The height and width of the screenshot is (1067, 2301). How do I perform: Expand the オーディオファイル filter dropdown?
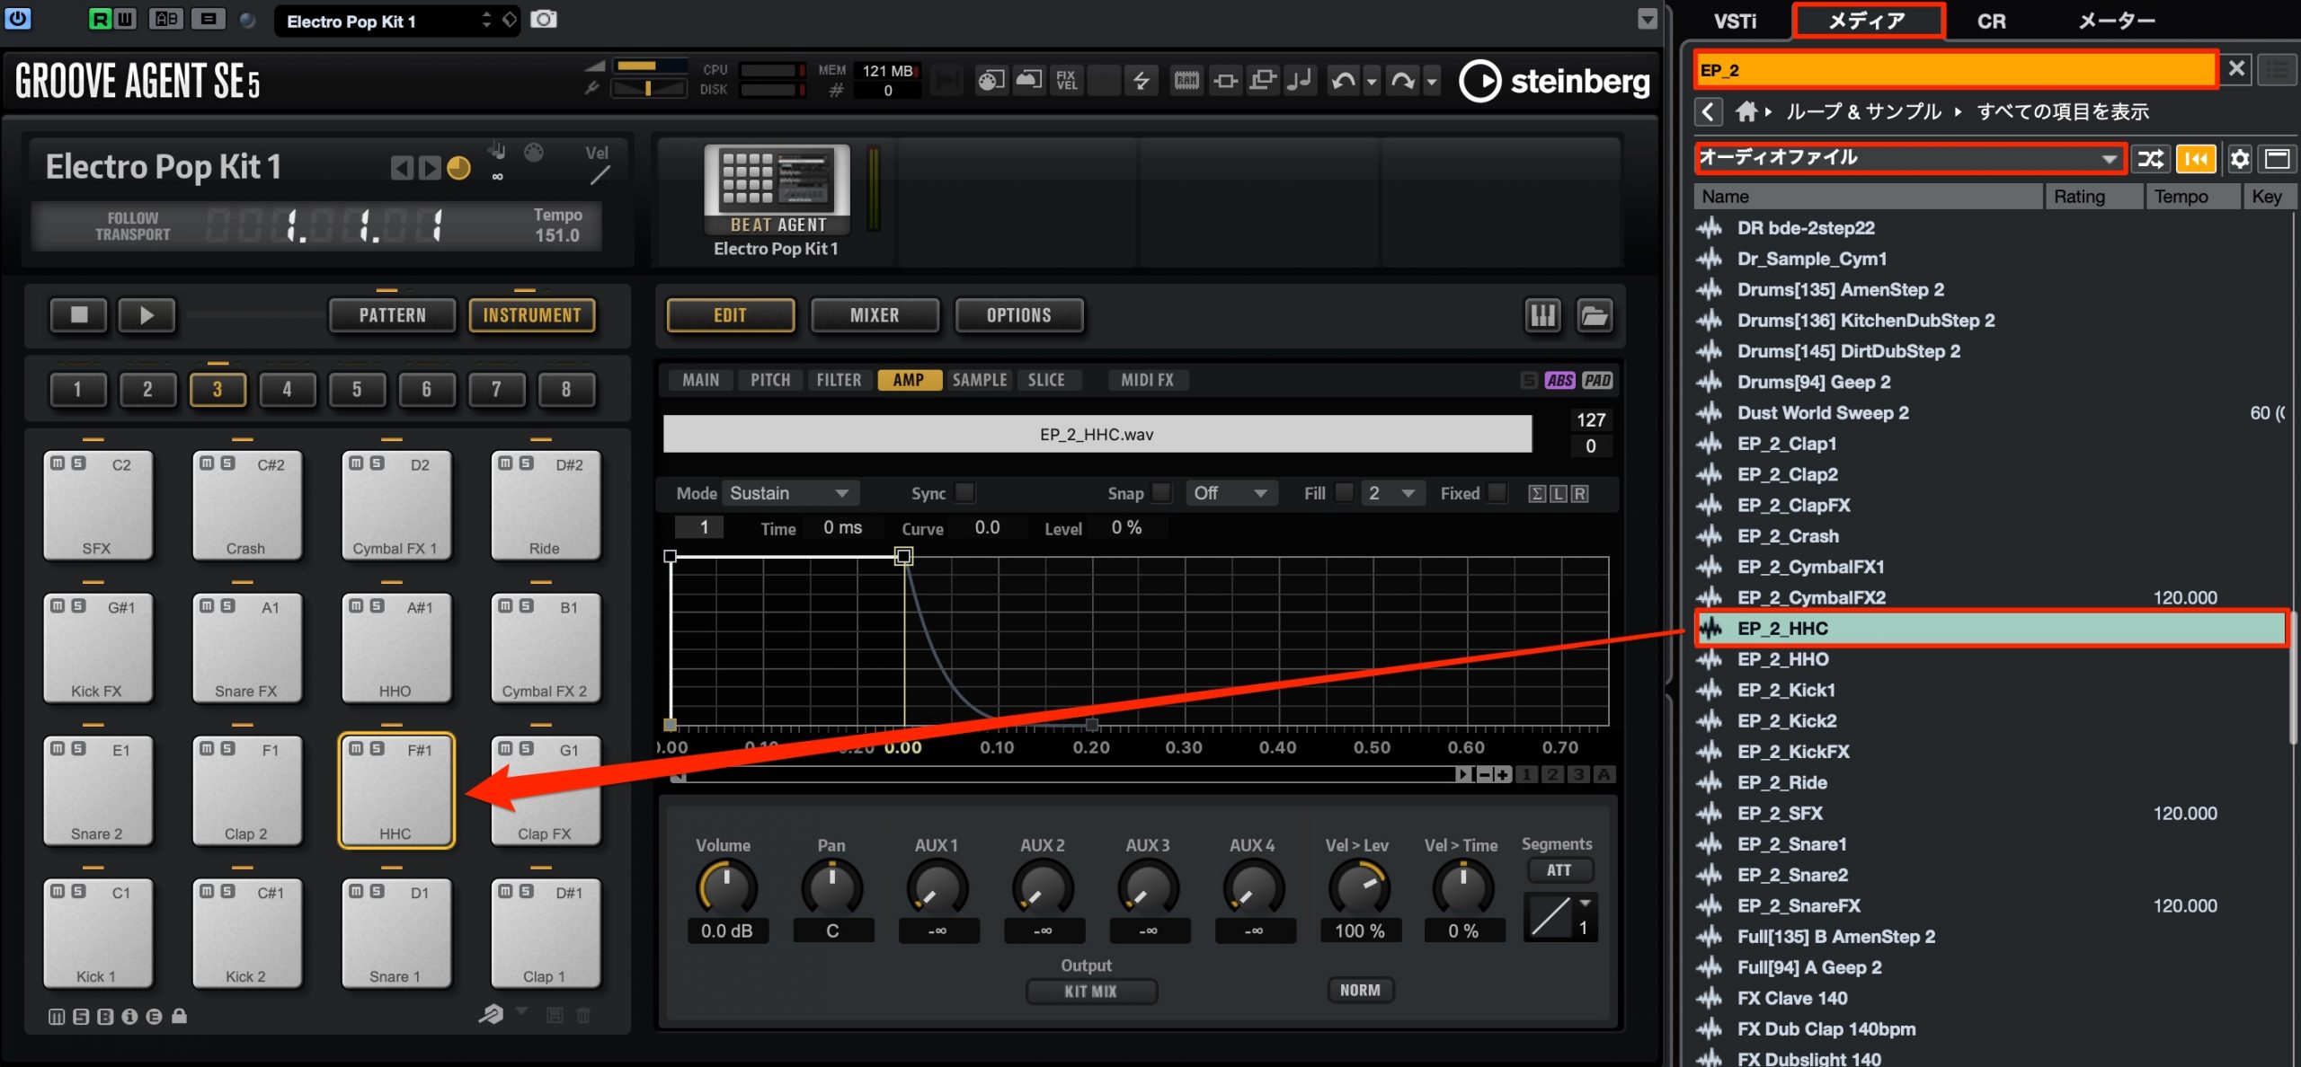click(x=1909, y=158)
